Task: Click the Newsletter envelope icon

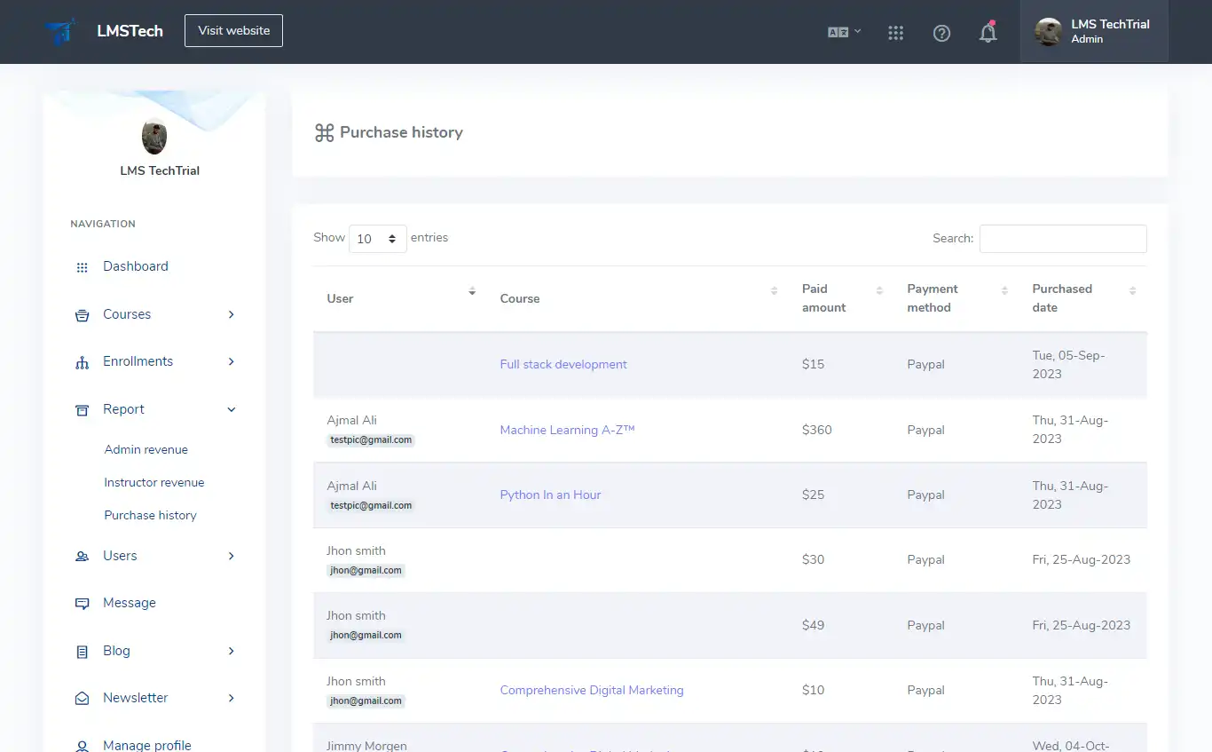Action: click(81, 698)
